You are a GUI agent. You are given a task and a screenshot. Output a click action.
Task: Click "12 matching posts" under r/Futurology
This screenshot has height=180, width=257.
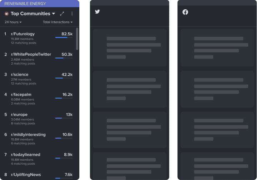[24, 43]
